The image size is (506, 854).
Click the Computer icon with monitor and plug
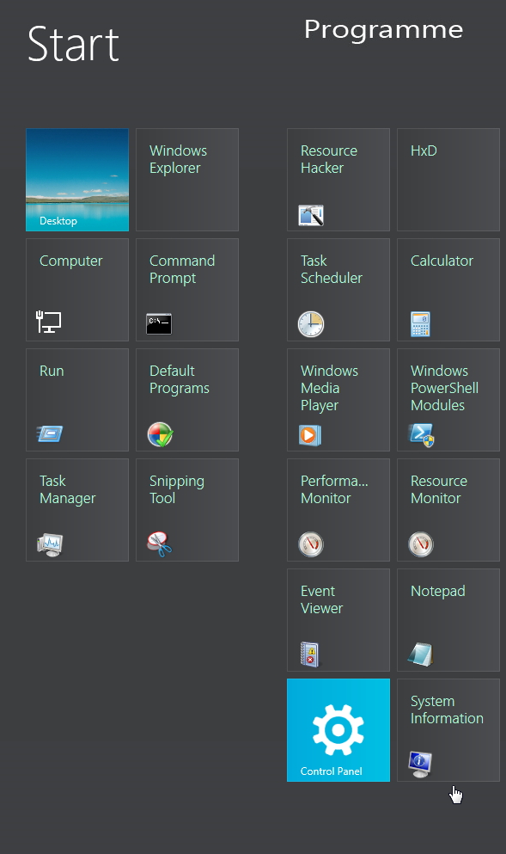point(48,322)
